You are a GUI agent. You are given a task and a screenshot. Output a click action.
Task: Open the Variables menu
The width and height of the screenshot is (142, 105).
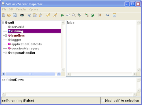click(21, 9)
